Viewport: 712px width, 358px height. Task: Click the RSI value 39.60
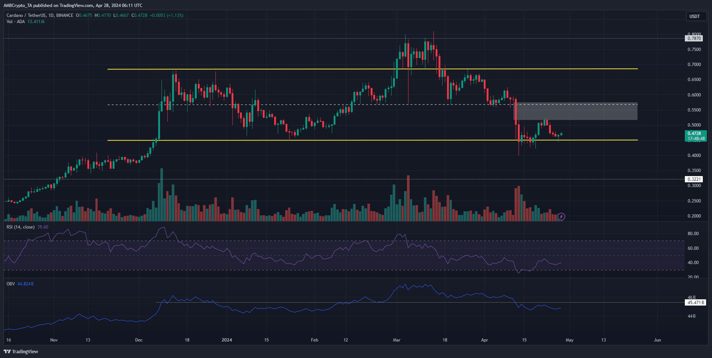43,227
